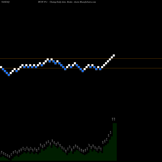The image size is (162, 162).
Task: Click the topmost white Renko brick
Action: point(114,55)
